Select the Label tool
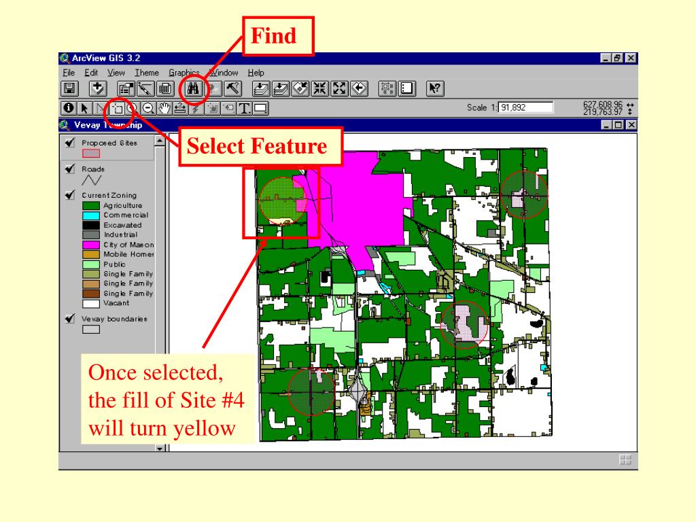 click(x=228, y=108)
